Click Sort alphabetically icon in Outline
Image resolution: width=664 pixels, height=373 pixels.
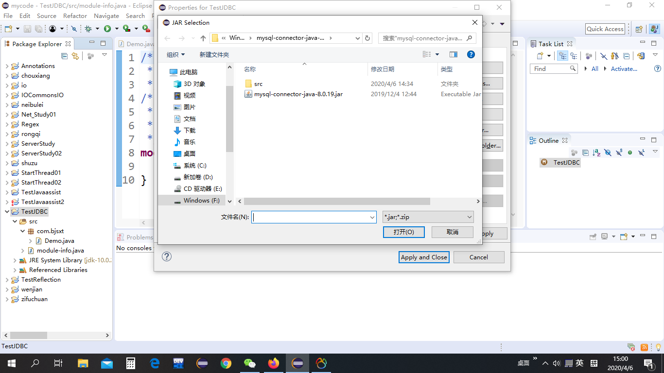click(x=596, y=153)
